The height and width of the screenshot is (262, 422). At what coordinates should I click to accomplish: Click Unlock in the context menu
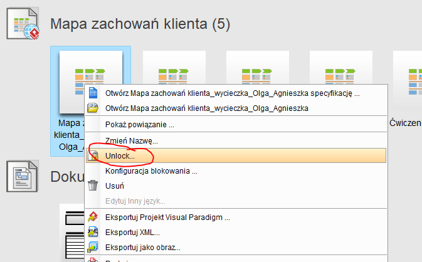(236, 155)
